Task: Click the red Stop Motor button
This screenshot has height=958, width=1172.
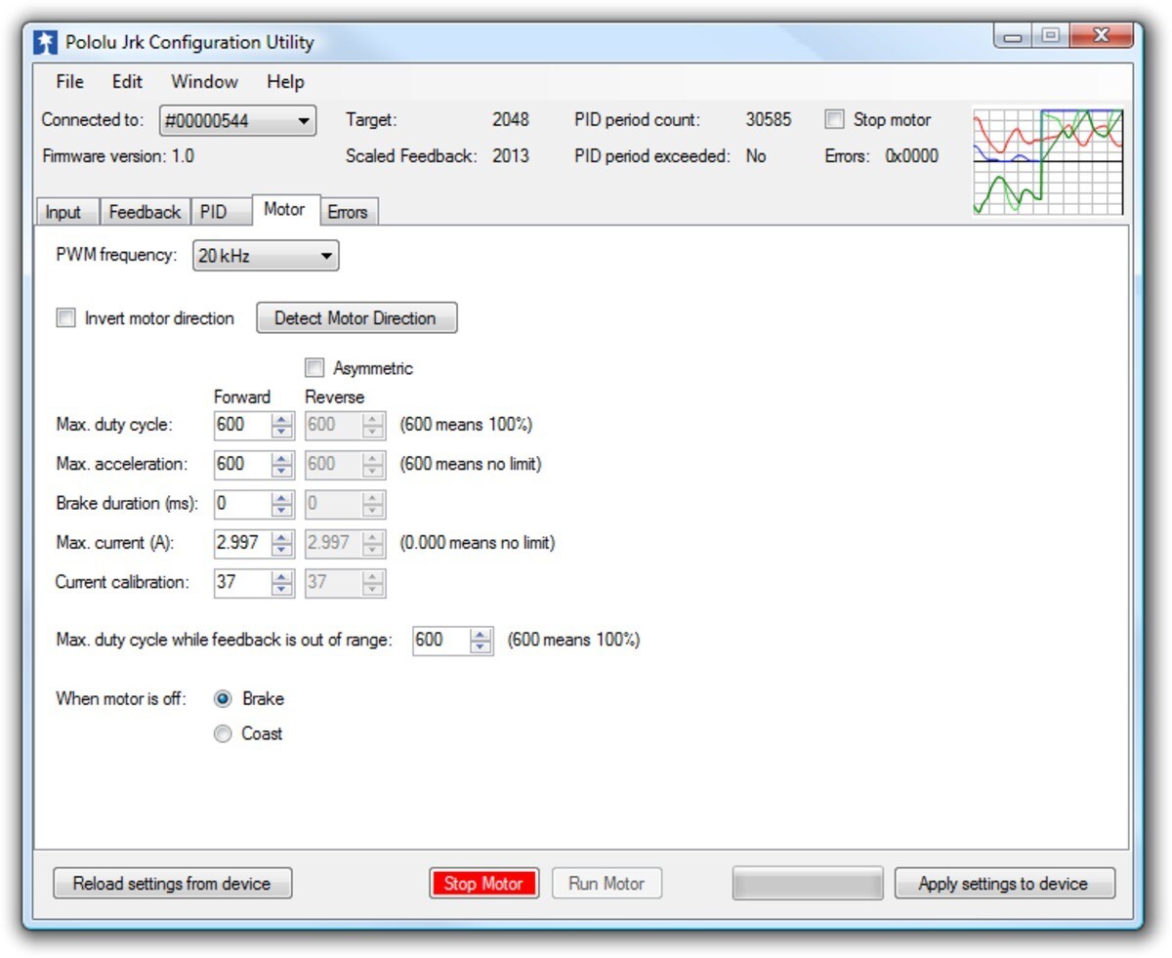Action: (x=483, y=884)
